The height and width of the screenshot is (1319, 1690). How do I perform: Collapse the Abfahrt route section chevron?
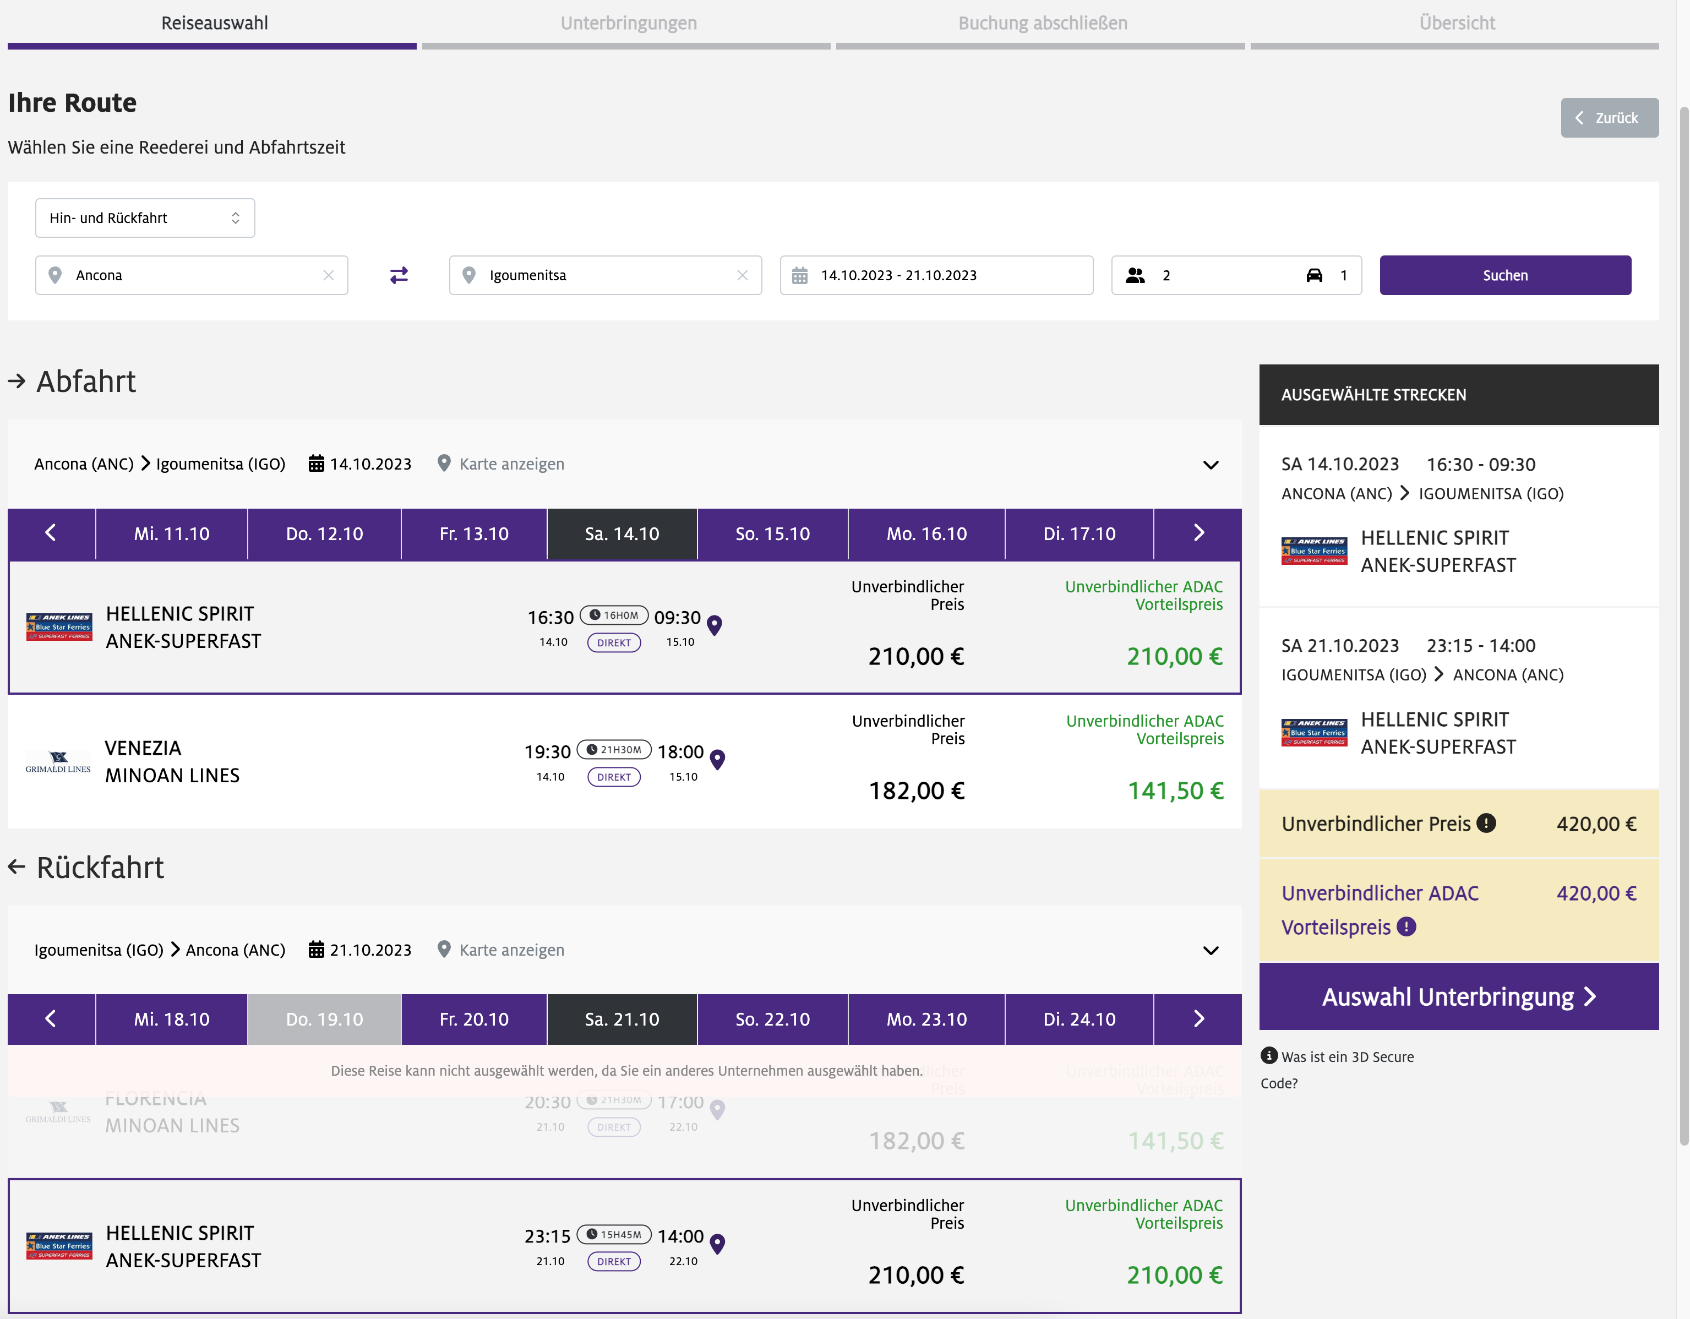[1210, 465]
